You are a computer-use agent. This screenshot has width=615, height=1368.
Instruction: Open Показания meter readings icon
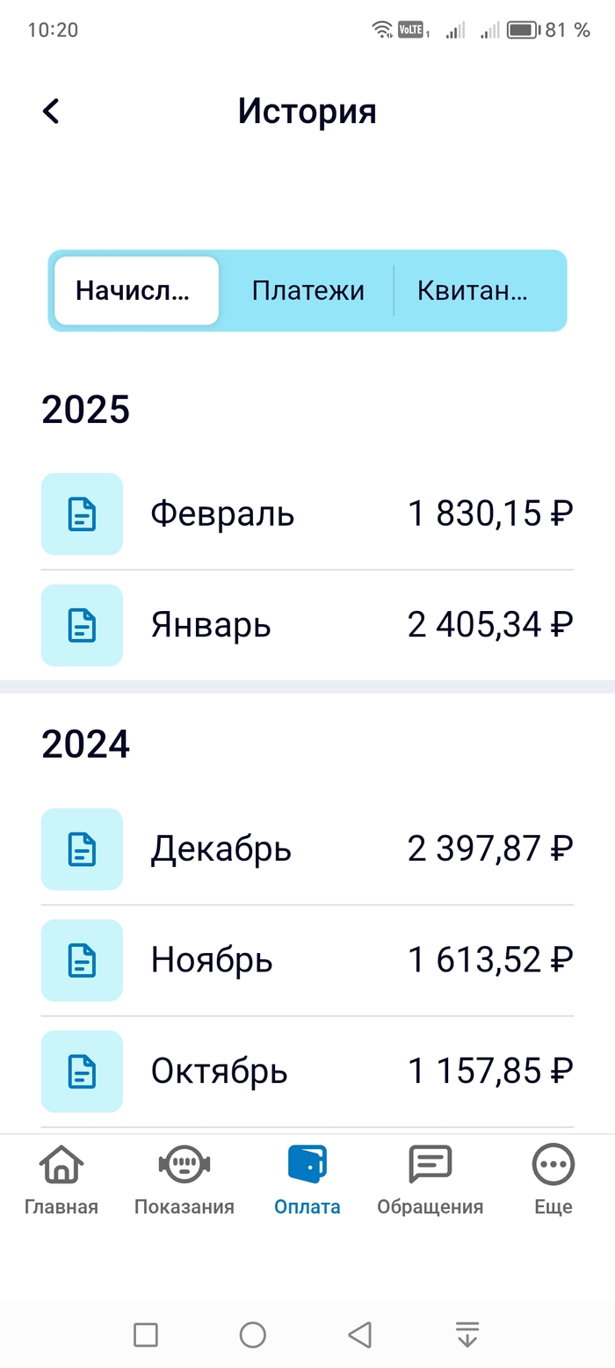tap(184, 1166)
